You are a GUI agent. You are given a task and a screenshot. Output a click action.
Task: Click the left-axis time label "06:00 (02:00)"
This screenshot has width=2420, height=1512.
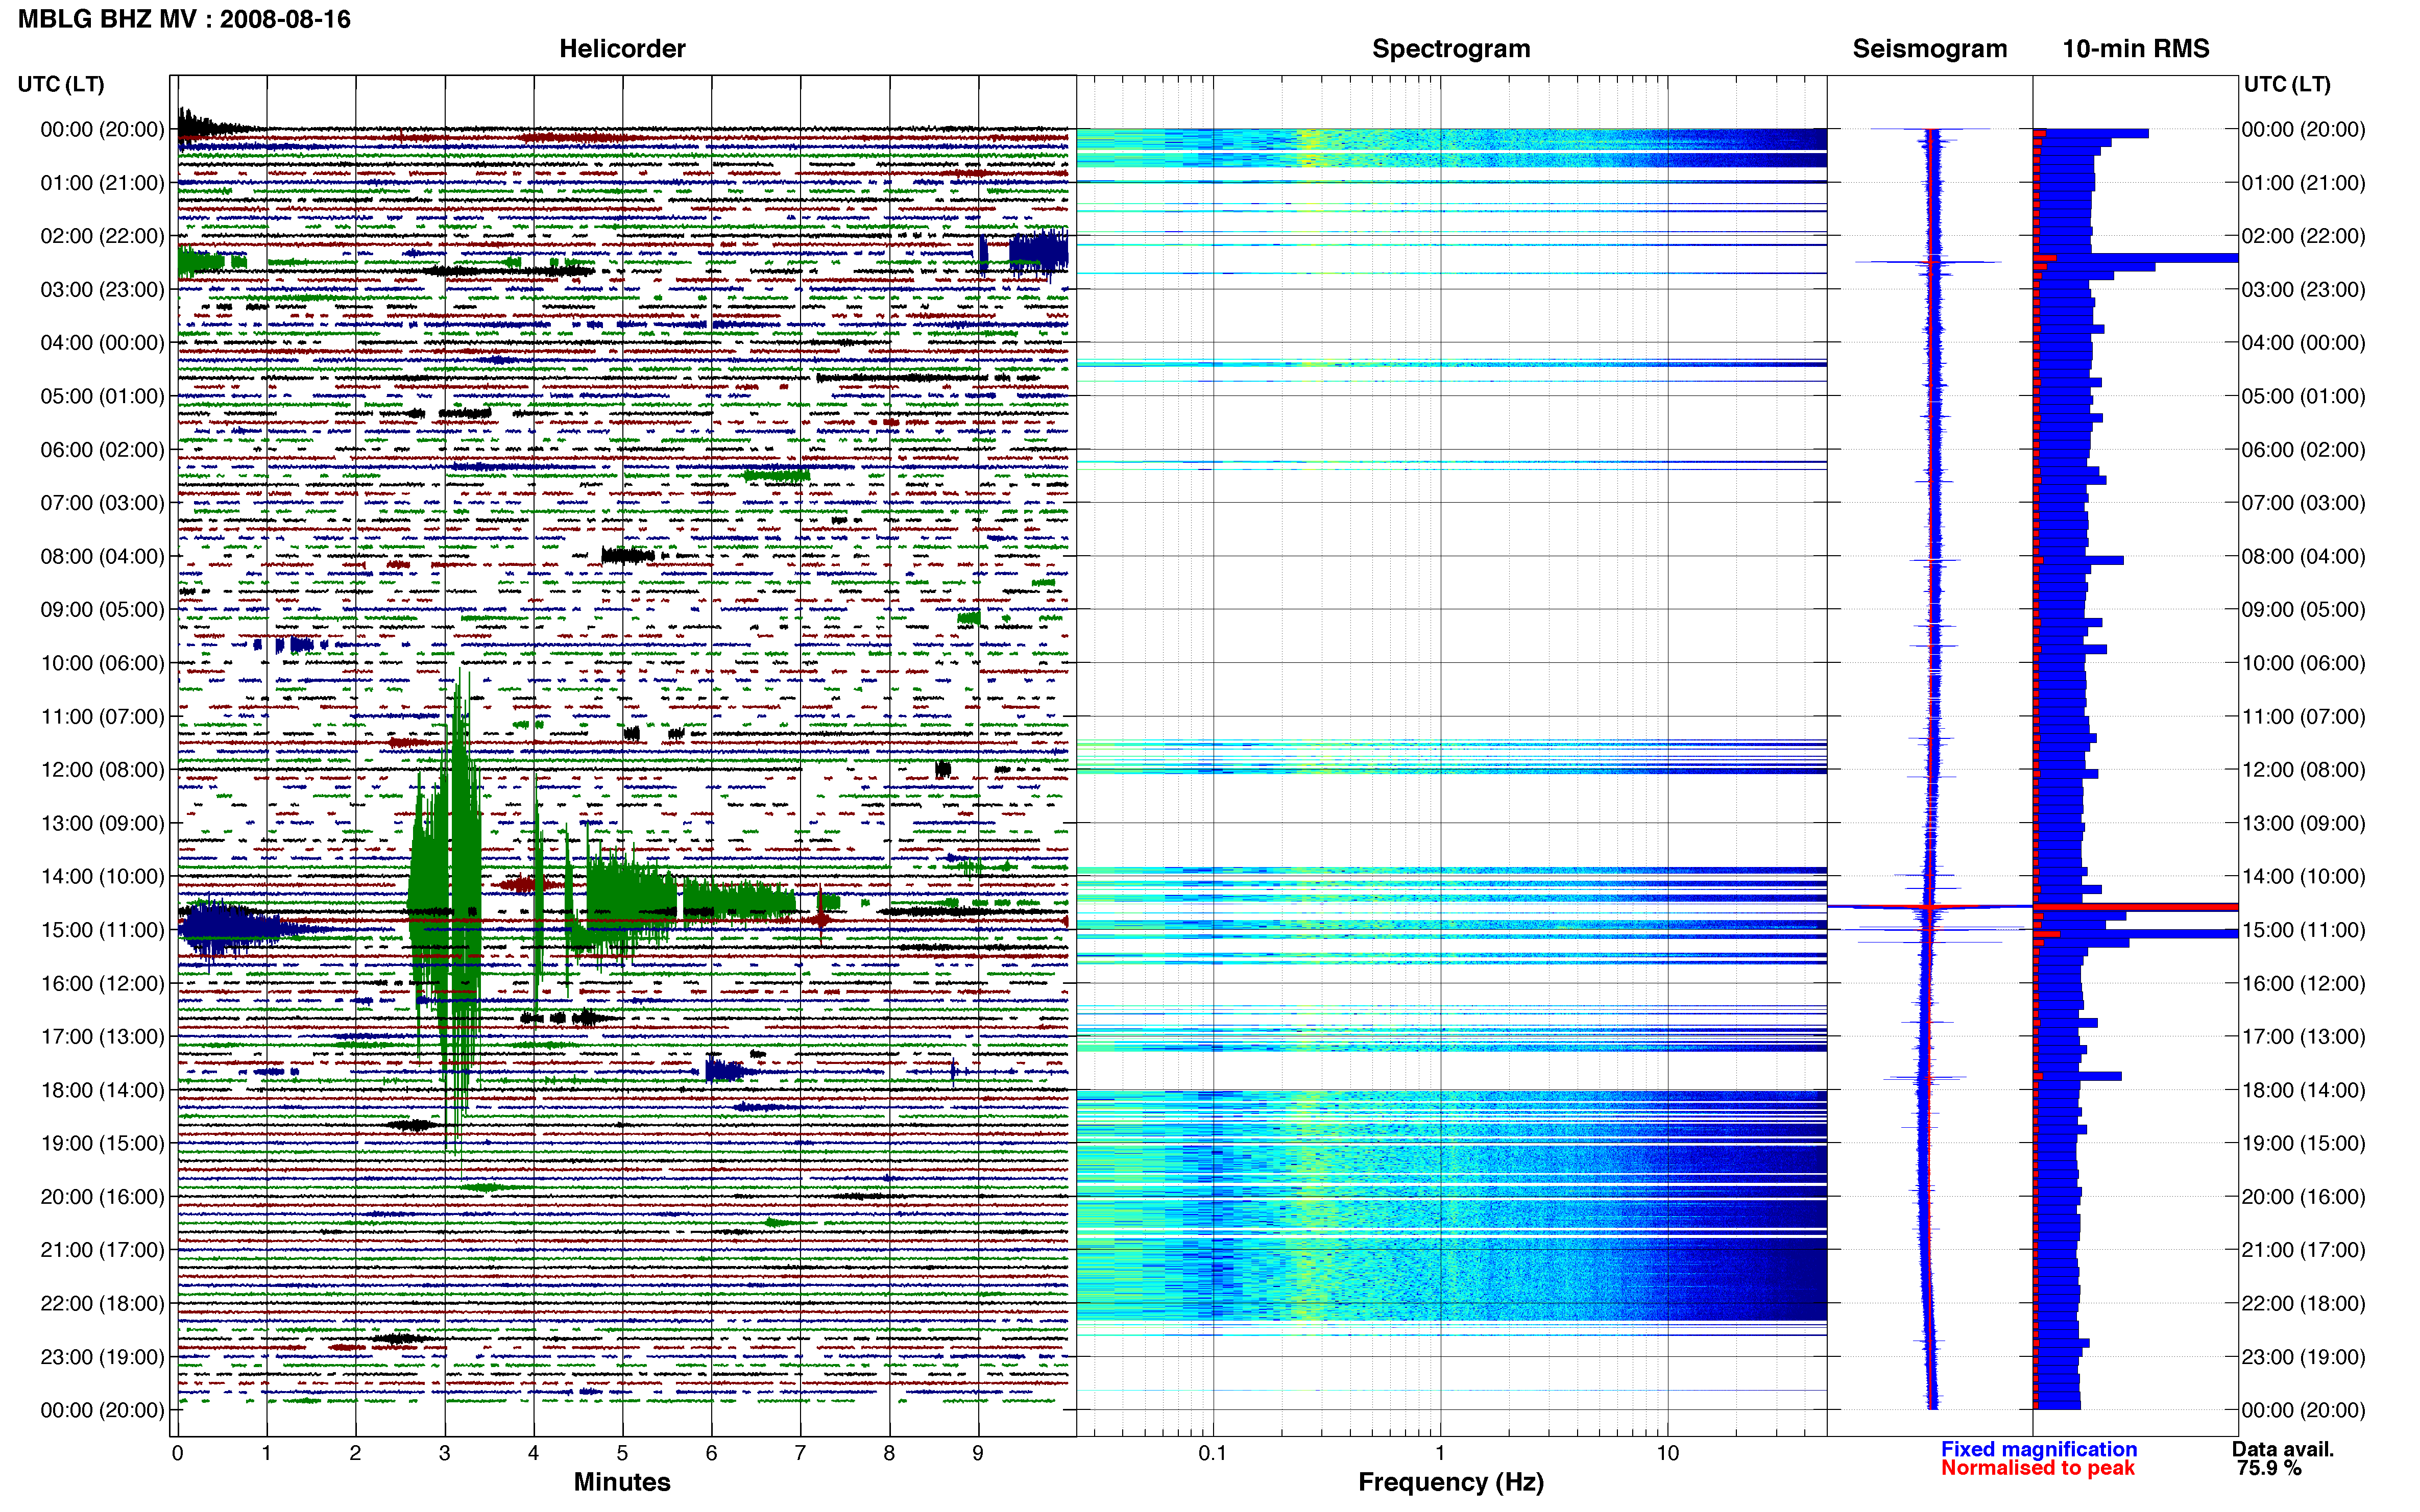pos(102,450)
